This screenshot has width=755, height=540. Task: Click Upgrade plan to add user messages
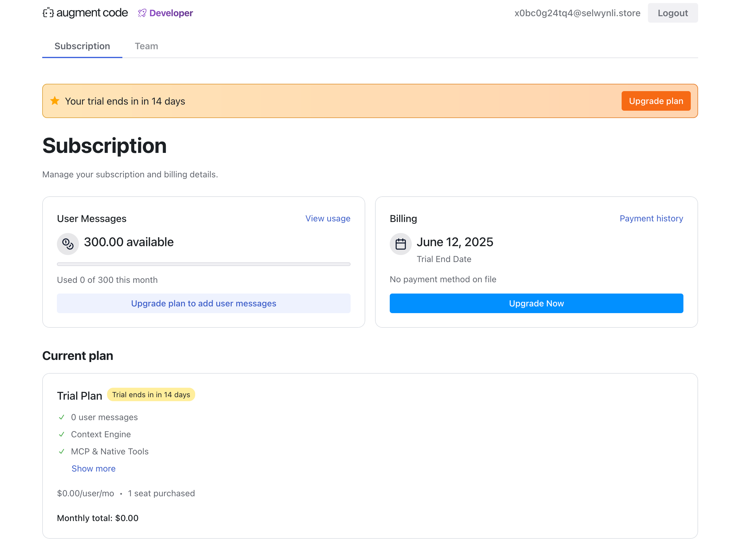tap(203, 303)
